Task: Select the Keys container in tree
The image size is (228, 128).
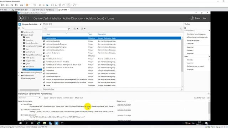Action: point(27,49)
